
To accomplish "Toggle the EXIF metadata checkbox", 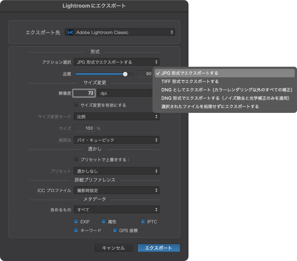I will [x=76, y=222].
